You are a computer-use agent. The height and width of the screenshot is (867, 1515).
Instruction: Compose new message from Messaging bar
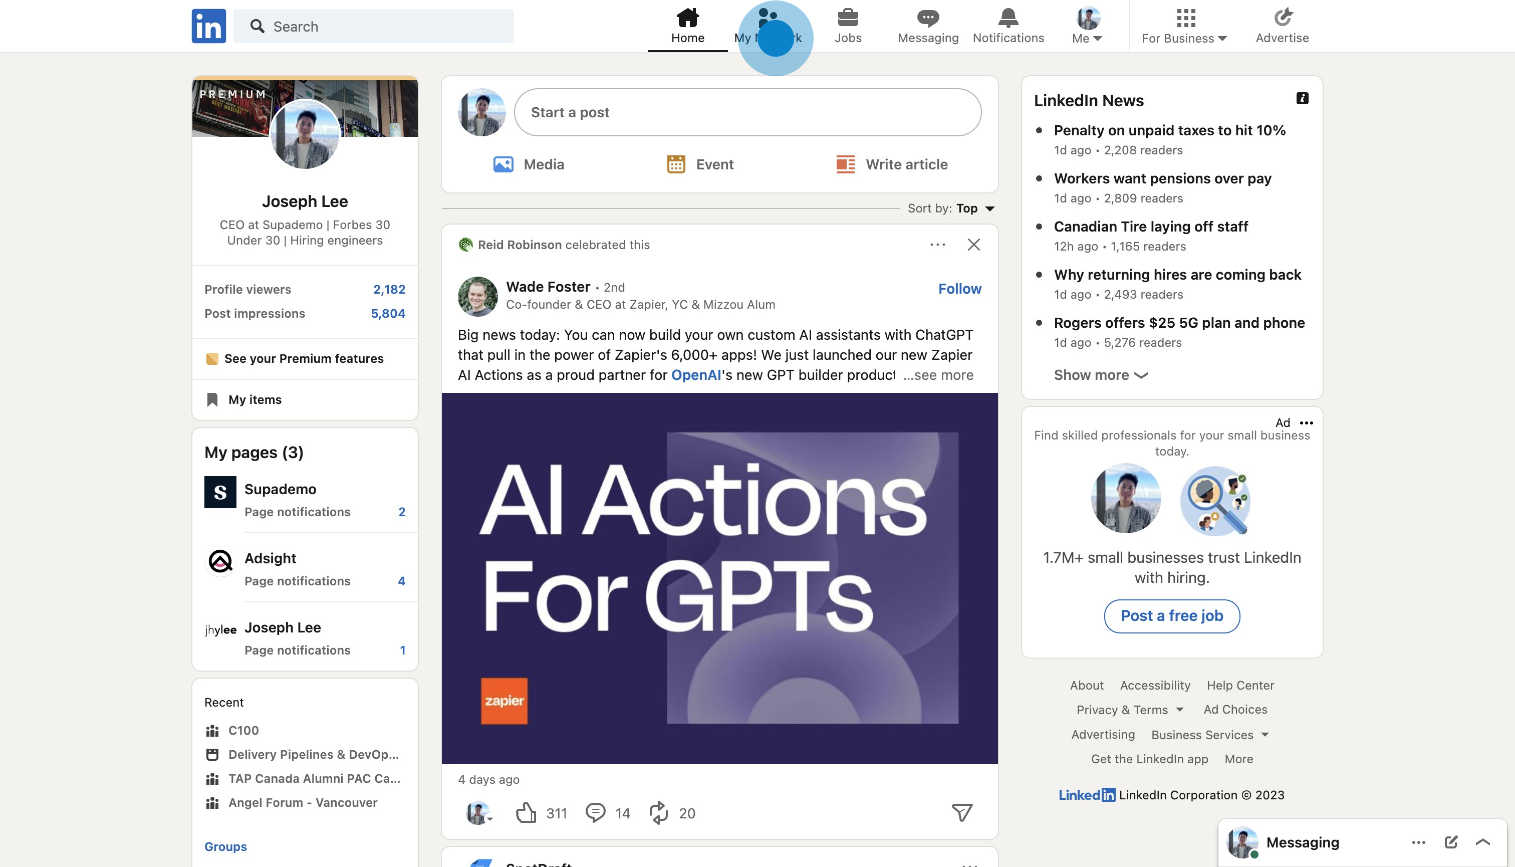(1451, 842)
